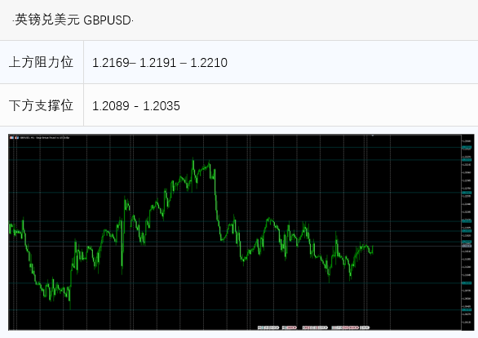The image size is (478, 338).
Task: Click the support value 1.2035
Action: pos(162,106)
